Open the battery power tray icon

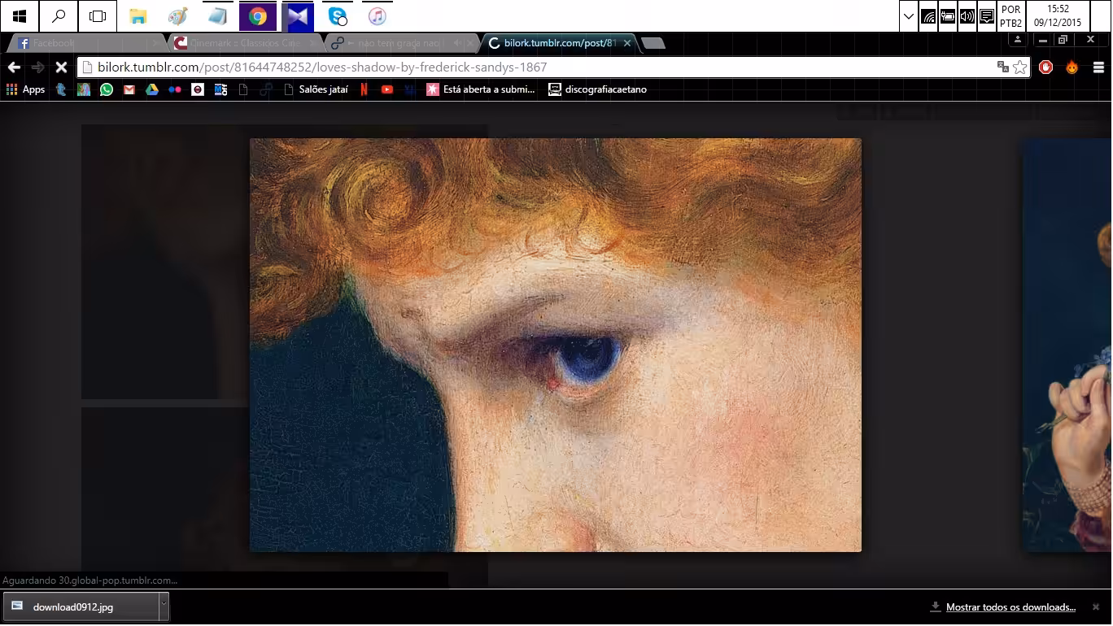[948, 16]
